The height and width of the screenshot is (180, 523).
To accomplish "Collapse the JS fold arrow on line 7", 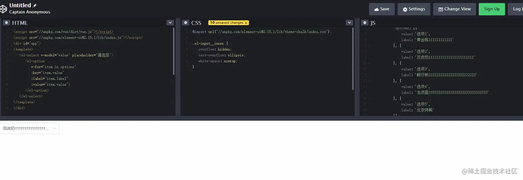I will [x=369, y=46].
